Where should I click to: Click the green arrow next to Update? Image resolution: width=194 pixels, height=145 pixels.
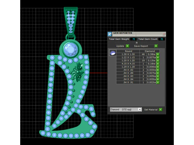[x=127, y=46]
